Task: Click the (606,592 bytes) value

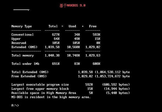Action: (116, 85)
